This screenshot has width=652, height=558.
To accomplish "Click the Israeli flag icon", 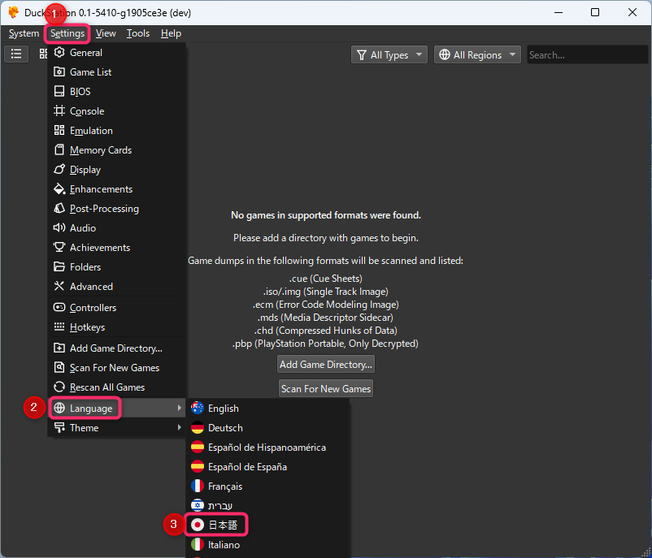I will click(198, 506).
